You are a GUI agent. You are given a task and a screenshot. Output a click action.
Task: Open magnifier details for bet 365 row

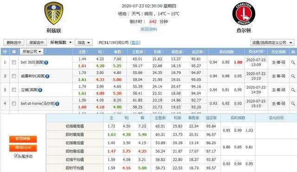[293, 62]
